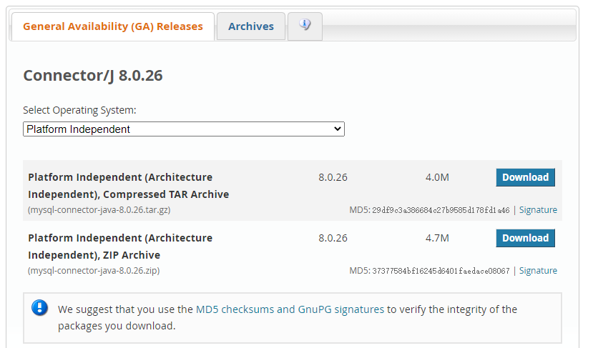Image resolution: width=598 pixels, height=348 pixels.
Task: Open the info speech-bubble tab icon
Action: (305, 25)
